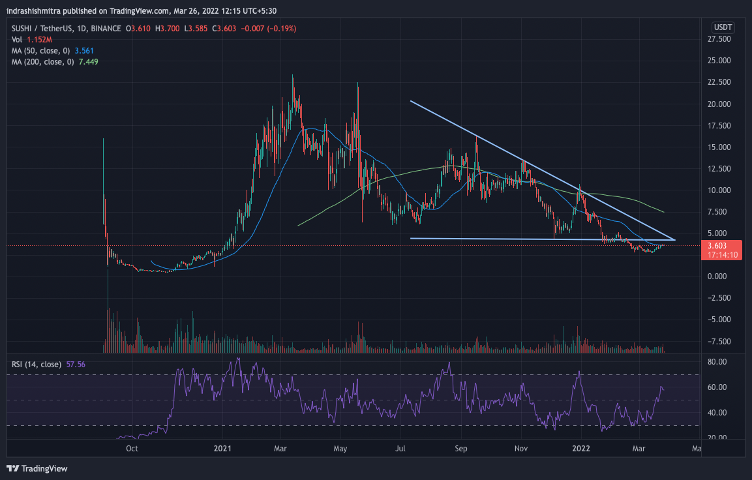
Task: Click the Sep label on the time axis
Action: pos(461,448)
